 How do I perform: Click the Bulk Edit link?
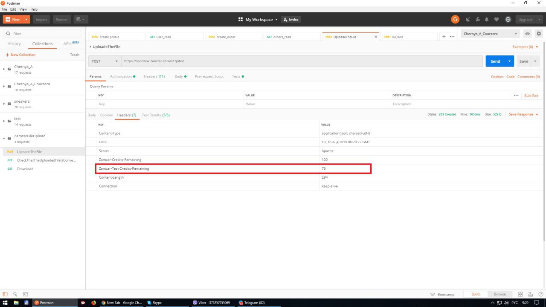(531, 96)
